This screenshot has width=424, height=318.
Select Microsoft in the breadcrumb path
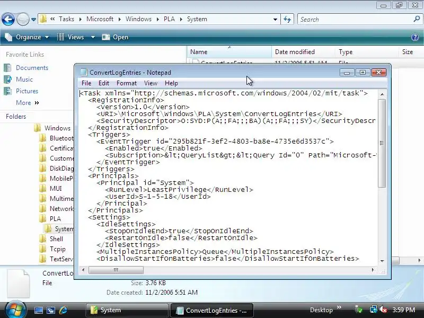tap(100, 19)
